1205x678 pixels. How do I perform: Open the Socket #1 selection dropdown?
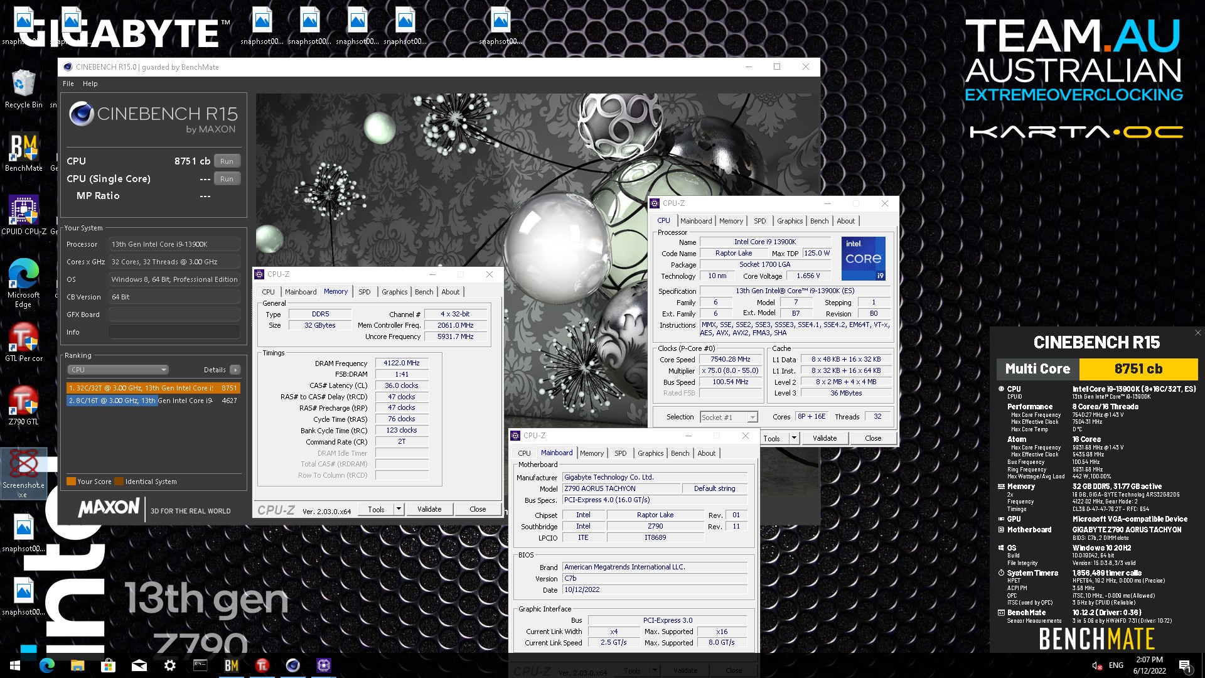729,417
